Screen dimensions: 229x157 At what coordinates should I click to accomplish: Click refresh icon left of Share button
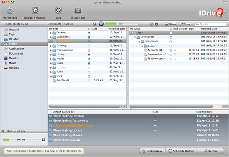(x=152, y=24)
